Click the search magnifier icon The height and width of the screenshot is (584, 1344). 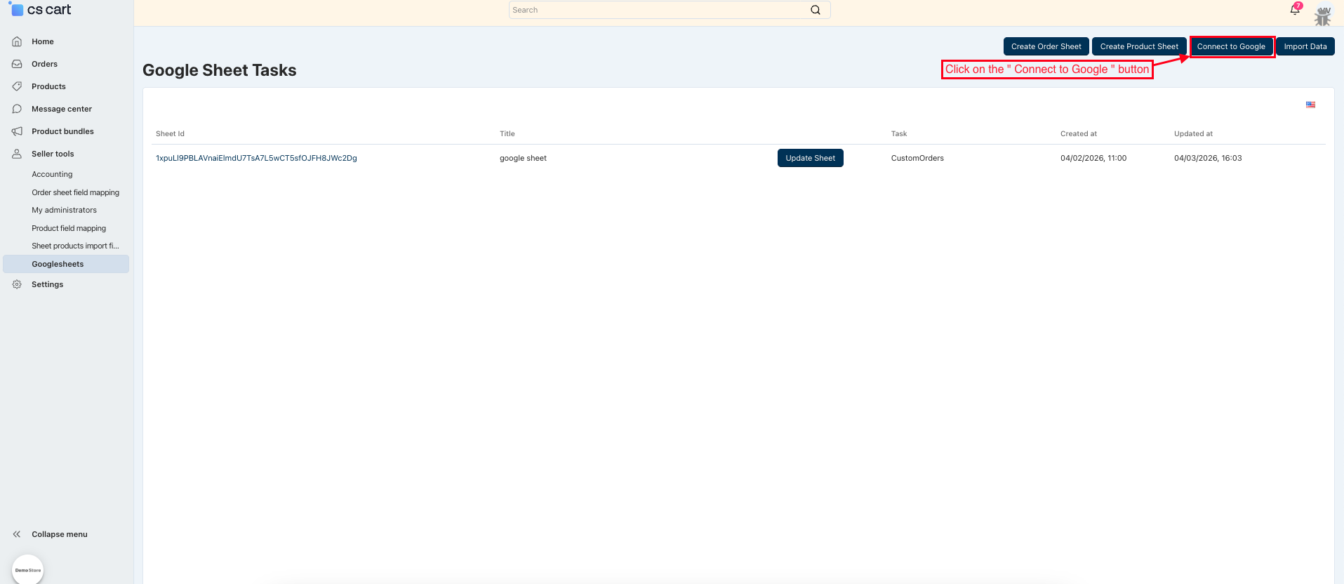click(816, 10)
